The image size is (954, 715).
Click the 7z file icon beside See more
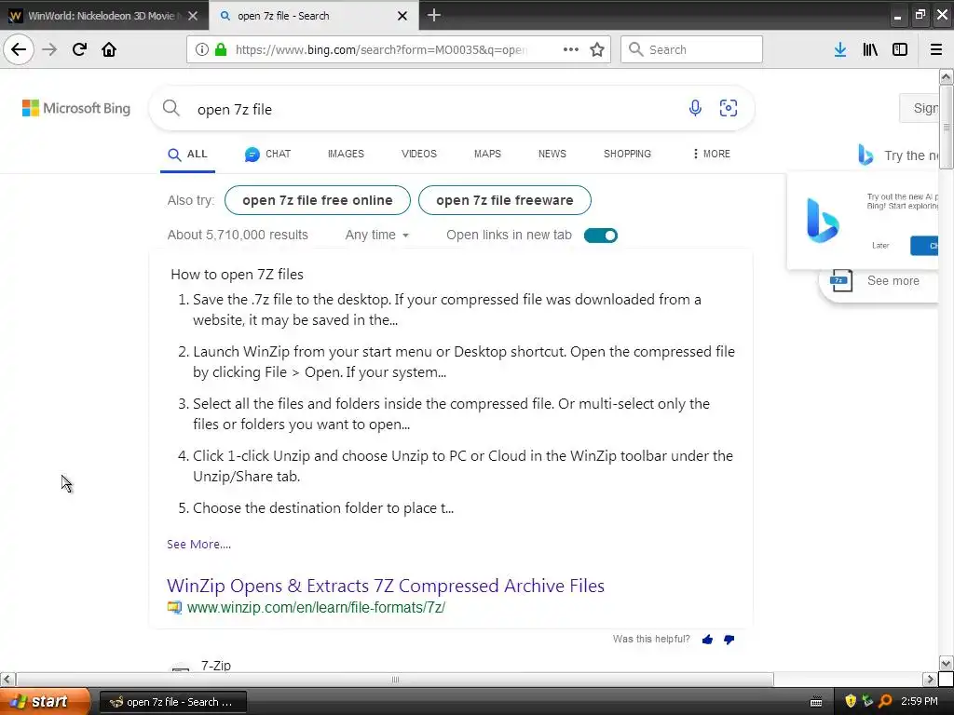click(x=841, y=280)
